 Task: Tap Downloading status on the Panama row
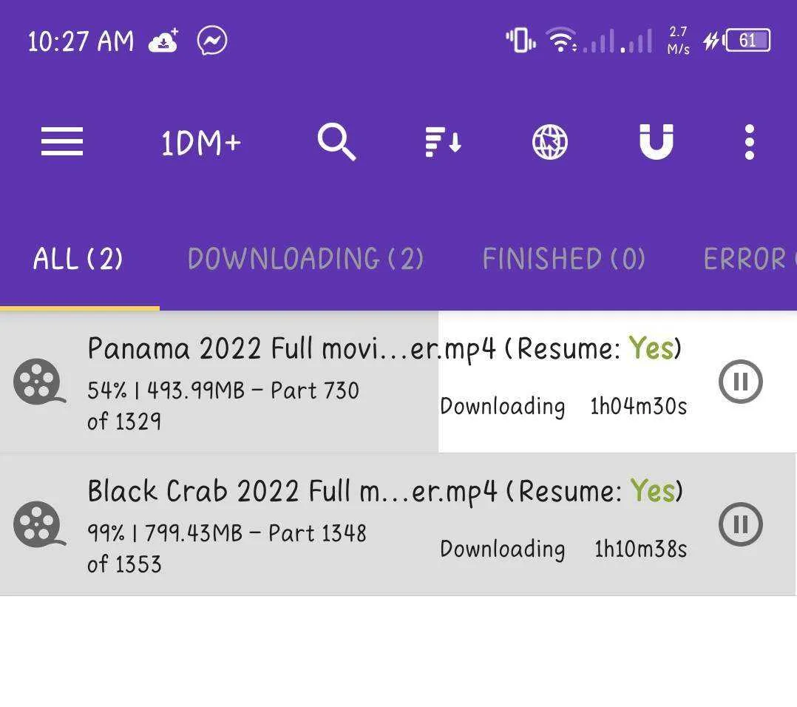502,407
